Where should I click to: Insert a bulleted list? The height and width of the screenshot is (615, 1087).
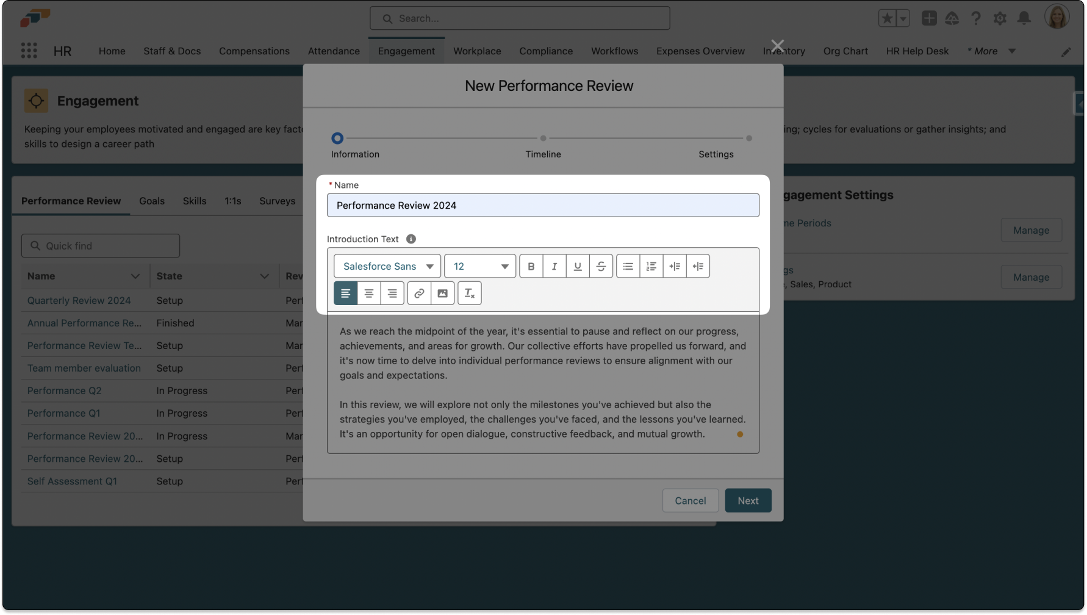[628, 266]
